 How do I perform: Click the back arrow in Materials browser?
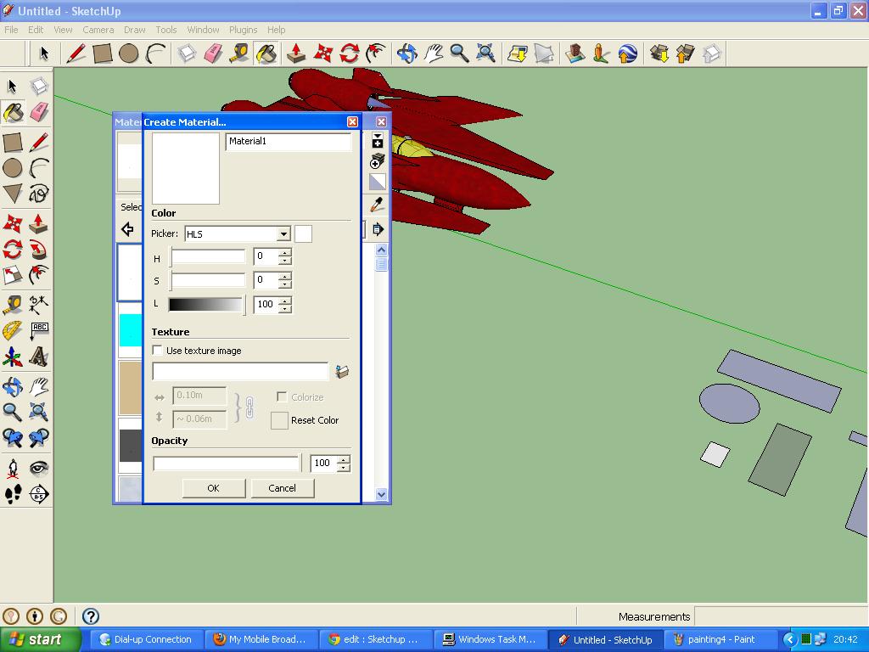coord(127,229)
